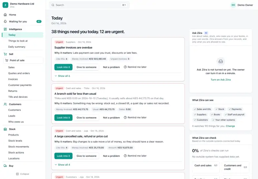Open Customers and credit 0/3 check card
258x179 pixels.
235,167
